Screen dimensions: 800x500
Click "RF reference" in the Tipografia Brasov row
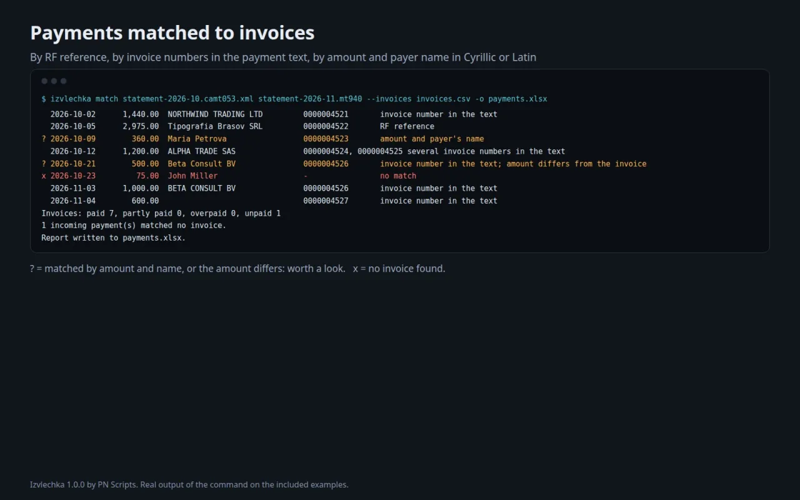[407, 126]
